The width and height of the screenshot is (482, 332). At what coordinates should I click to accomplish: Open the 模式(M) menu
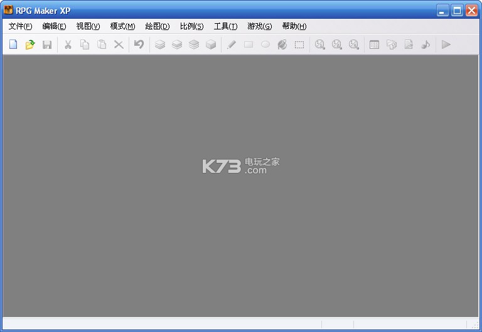(x=122, y=26)
